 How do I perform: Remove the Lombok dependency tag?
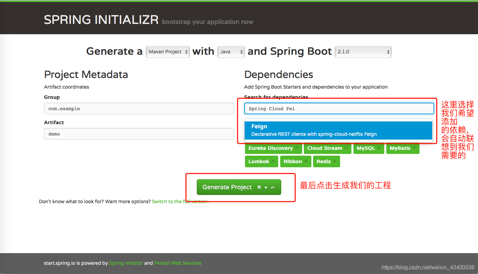273,161
